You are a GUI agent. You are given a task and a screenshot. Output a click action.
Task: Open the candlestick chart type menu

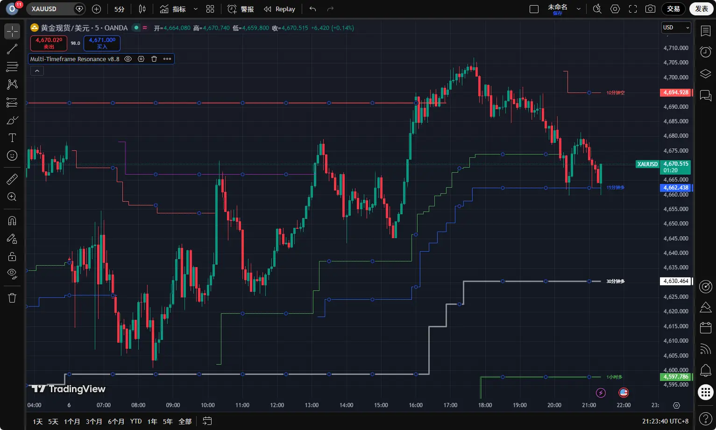coord(142,9)
